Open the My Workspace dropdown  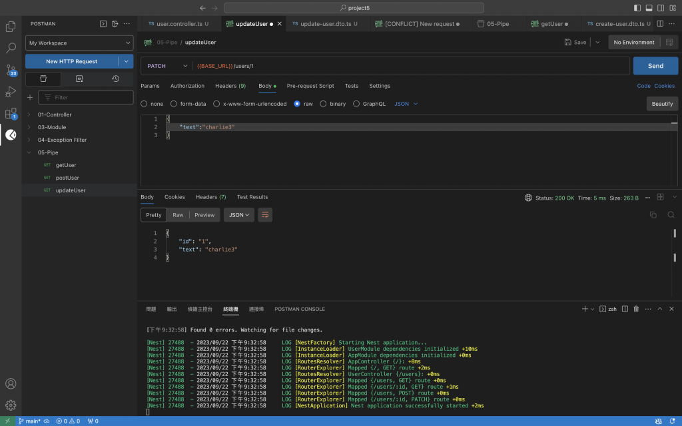79,43
